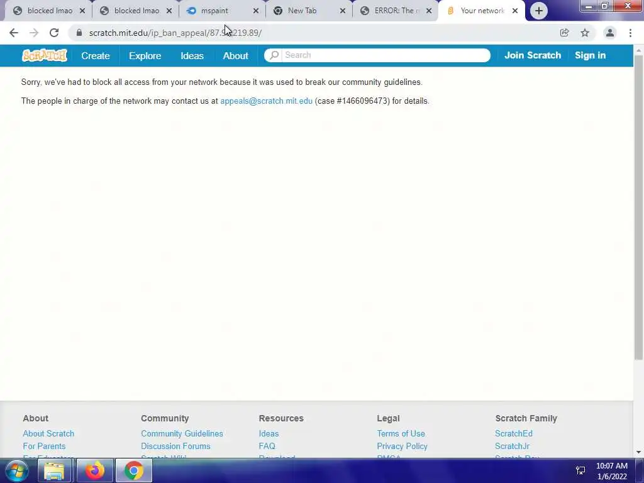The image size is (644, 483).
Task: Open the Ideas navigation item
Action: (x=192, y=56)
